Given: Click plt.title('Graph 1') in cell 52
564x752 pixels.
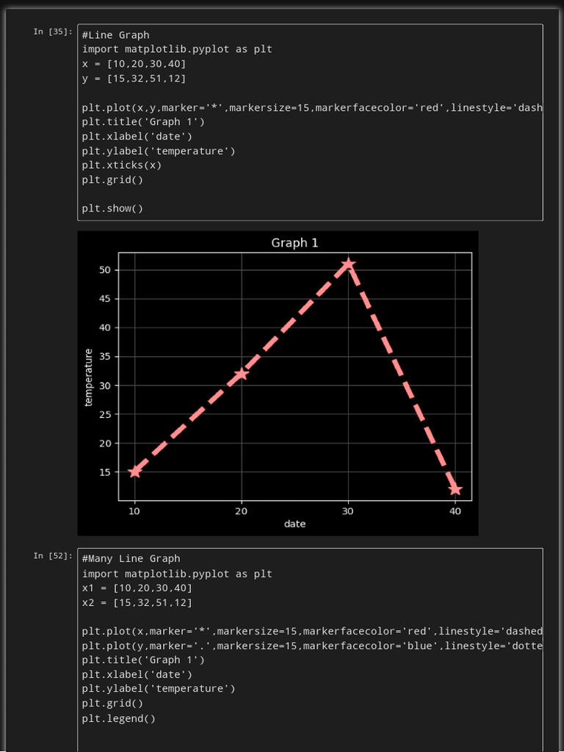Looking at the screenshot, I should point(143,660).
